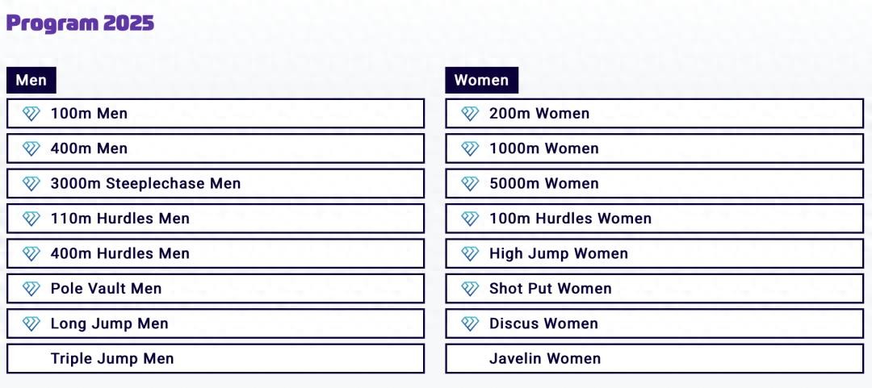The image size is (872, 388).
Task: Open the Javelin Women event
Action: point(545,359)
